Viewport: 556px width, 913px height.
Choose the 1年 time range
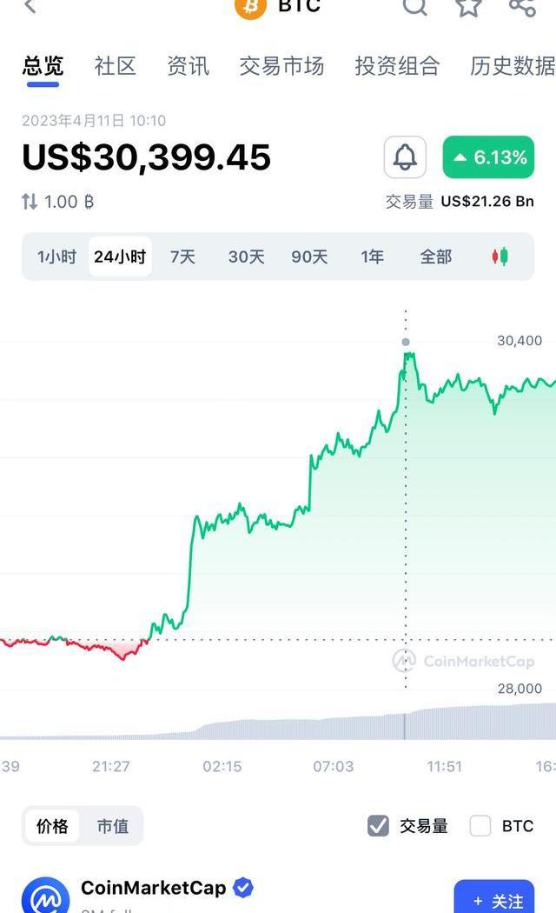tap(372, 257)
